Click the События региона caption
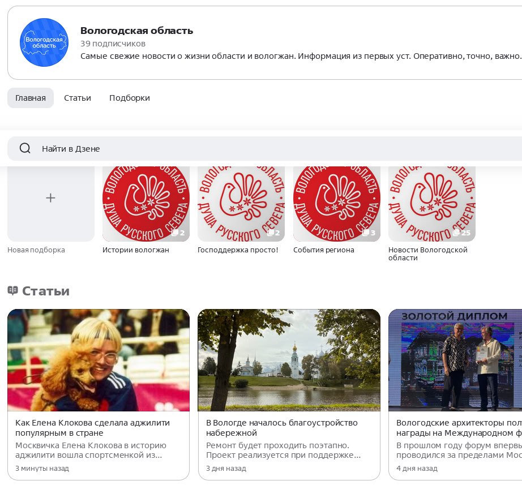 click(x=324, y=250)
